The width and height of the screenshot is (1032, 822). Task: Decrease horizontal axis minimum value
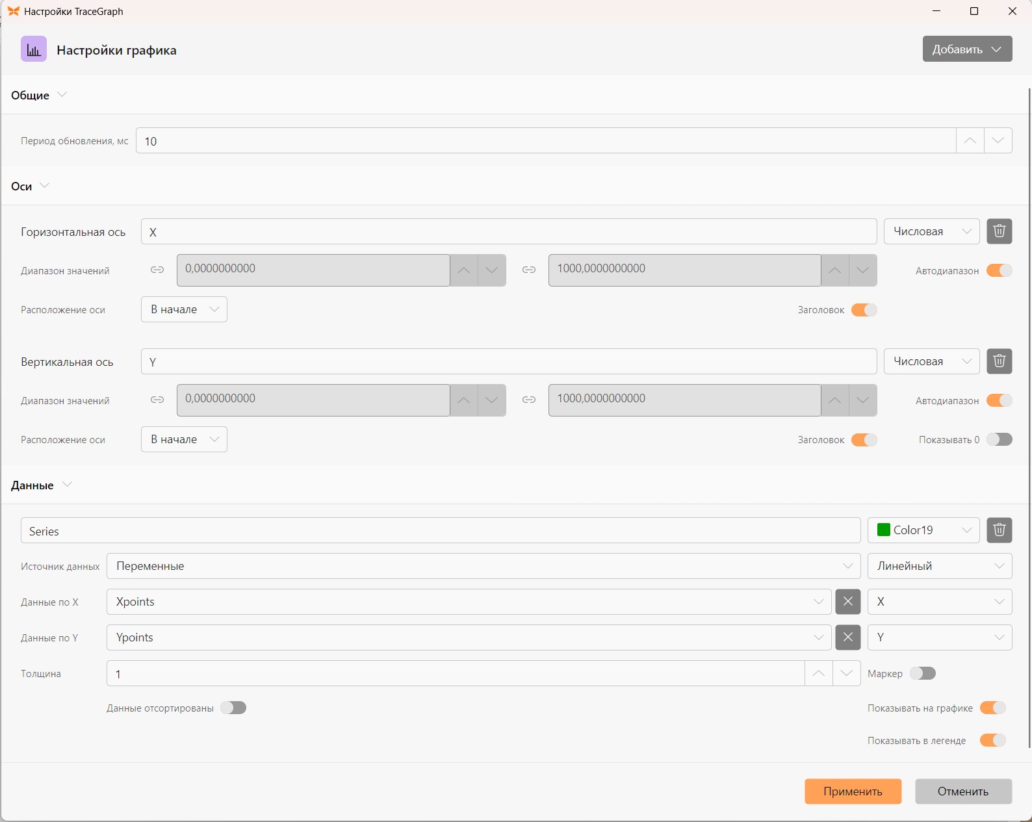[492, 270]
